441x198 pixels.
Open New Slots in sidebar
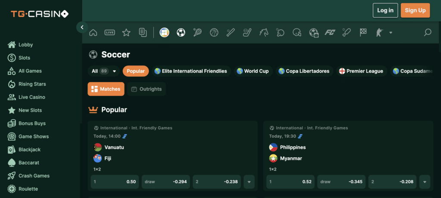pyautogui.click(x=25, y=110)
